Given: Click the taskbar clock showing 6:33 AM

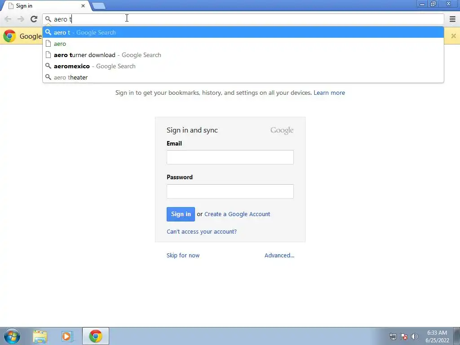Looking at the screenshot, I should click(437, 336).
